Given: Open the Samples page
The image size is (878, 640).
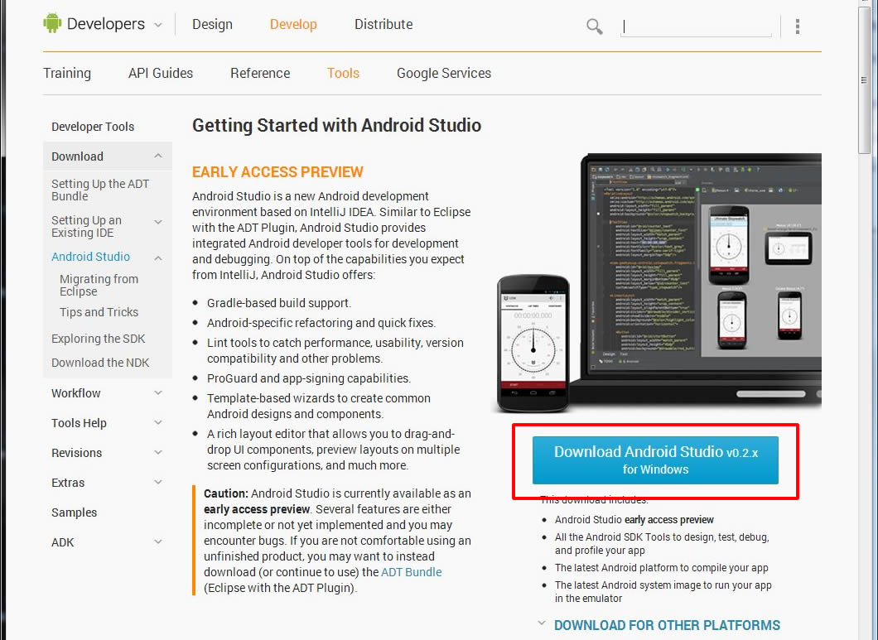Looking at the screenshot, I should pyautogui.click(x=74, y=512).
